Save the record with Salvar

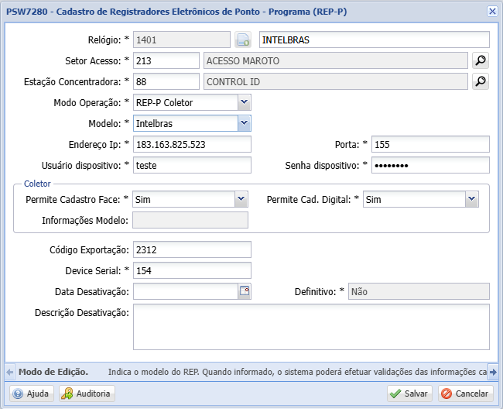click(x=409, y=394)
